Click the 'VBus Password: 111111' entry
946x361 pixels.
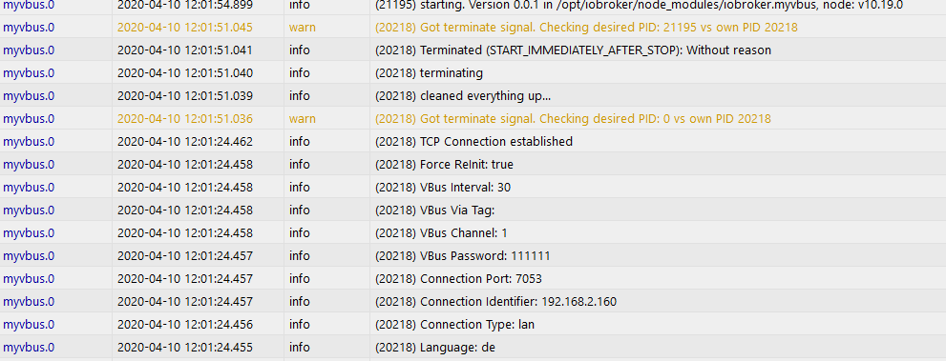coord(462,255)
